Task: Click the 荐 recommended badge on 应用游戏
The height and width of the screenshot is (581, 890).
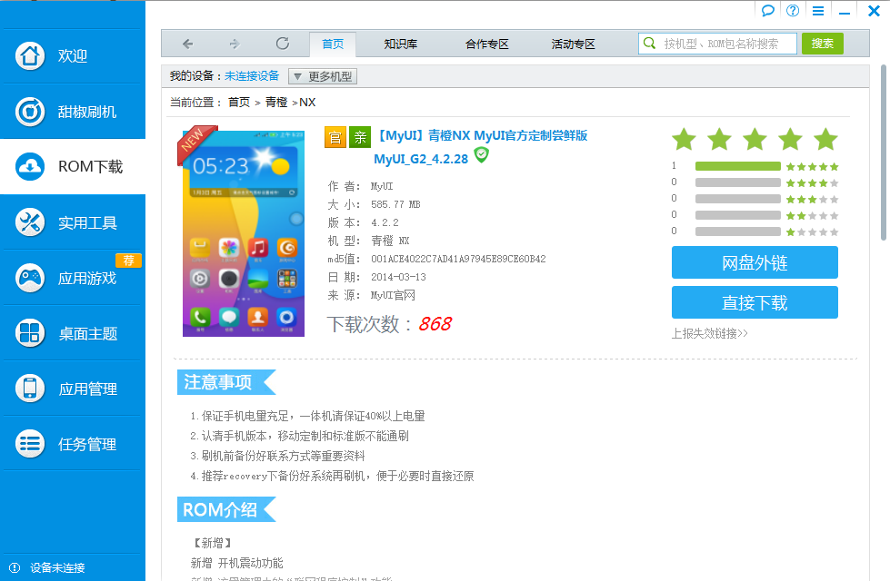Action: coord(129,261)
